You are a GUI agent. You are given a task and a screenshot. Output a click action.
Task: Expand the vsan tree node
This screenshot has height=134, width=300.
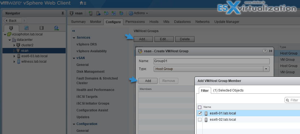14,50
